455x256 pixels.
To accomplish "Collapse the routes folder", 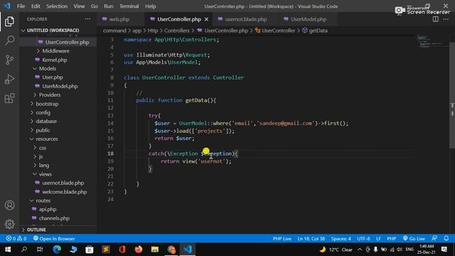I will [x=43, y=201].
